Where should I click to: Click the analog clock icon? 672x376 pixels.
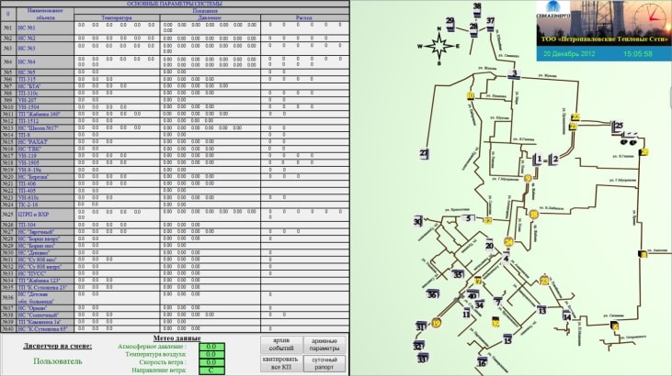[650, 18]
